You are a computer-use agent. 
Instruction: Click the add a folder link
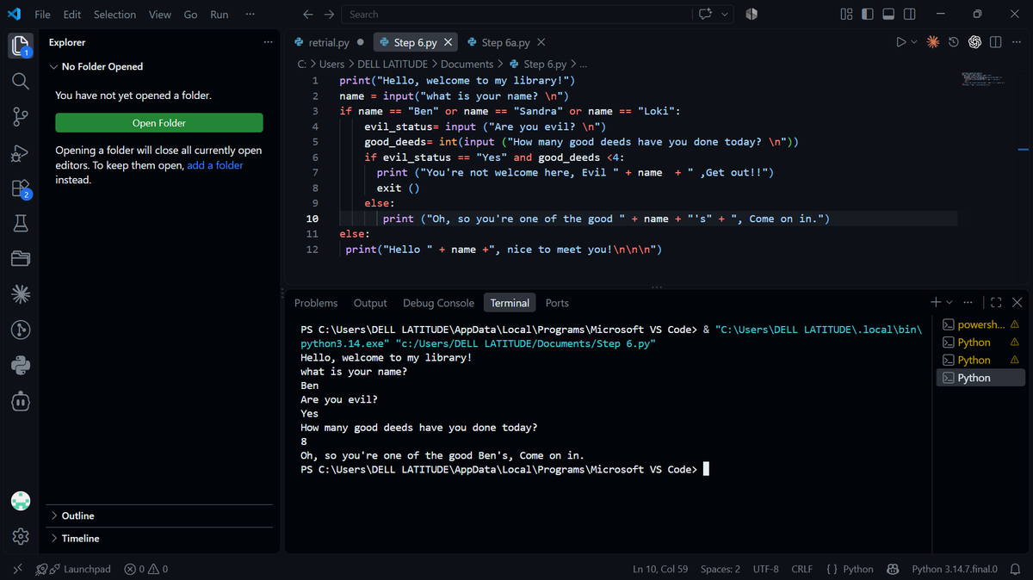(215, 165)
